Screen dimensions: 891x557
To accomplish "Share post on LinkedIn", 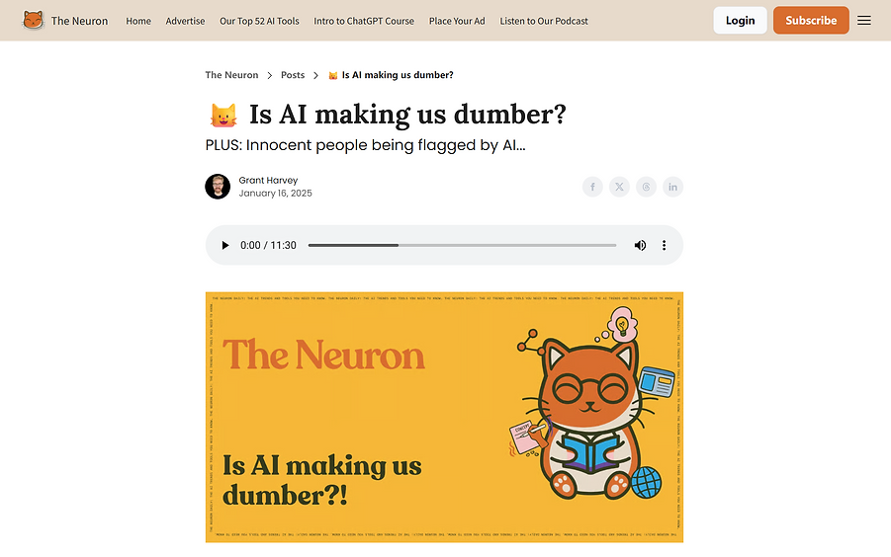I will 672,187.
